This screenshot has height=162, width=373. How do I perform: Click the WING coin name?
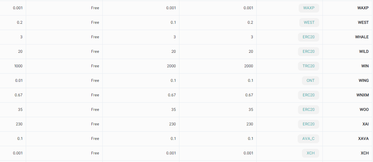363,81
